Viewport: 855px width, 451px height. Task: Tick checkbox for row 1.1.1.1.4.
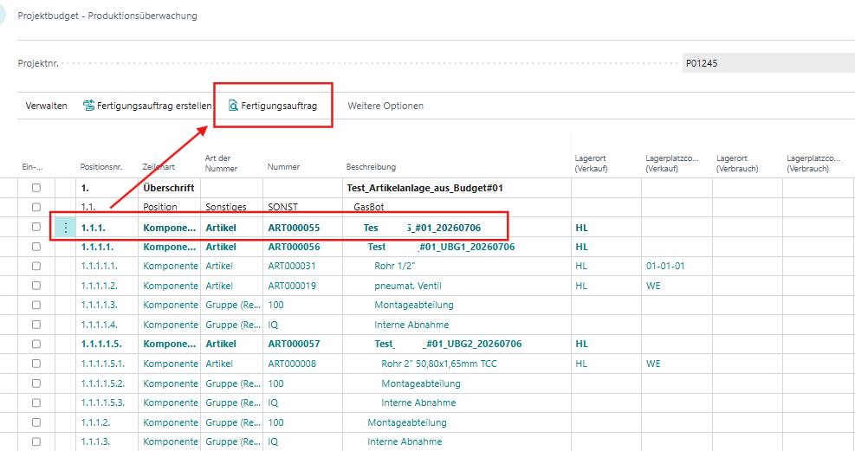point(36,324)
